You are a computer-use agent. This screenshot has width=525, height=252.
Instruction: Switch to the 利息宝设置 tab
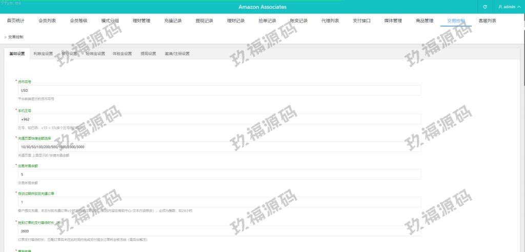pyautogui.click(x=43, y=53)
